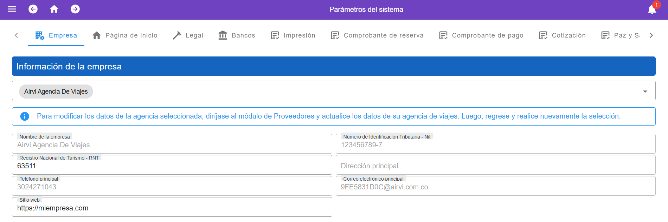Viewport: 668px width, 222px height.
Task: Click the forward arrow navigation icon
Action: click(x=75, y=9)
